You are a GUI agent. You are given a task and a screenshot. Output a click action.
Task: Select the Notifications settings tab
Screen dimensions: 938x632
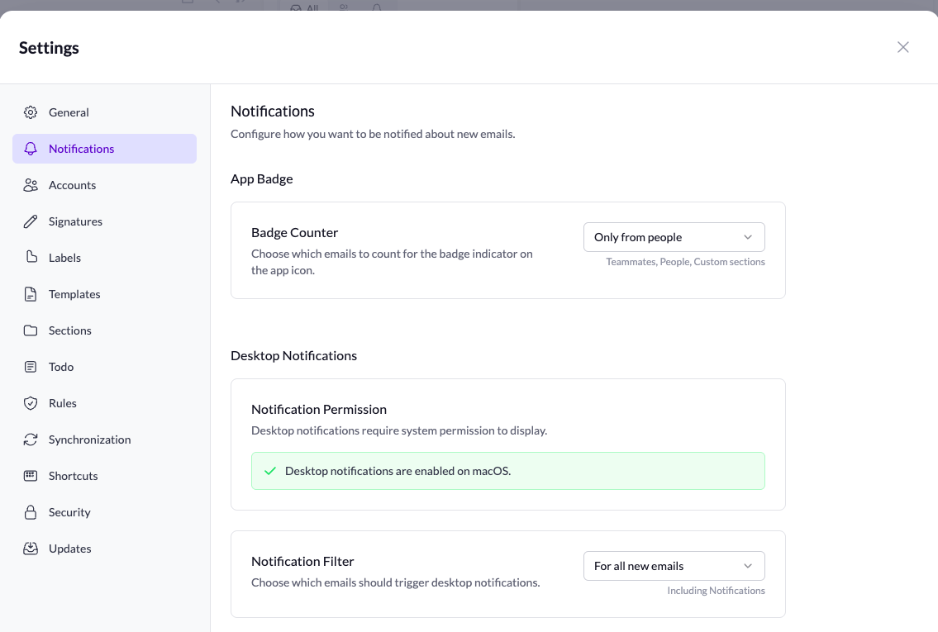(81, 149)
